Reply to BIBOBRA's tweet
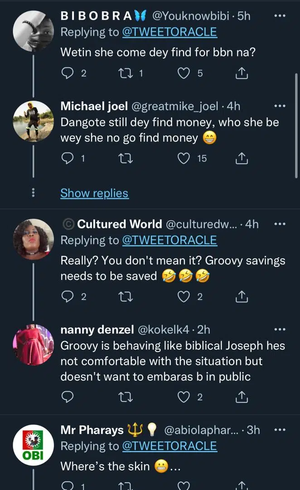Image resolution: width=300 pixels, height=490 pixels. (x=67, y=73)
